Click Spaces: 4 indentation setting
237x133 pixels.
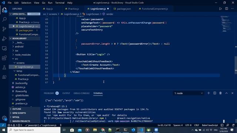click(178, 125)
